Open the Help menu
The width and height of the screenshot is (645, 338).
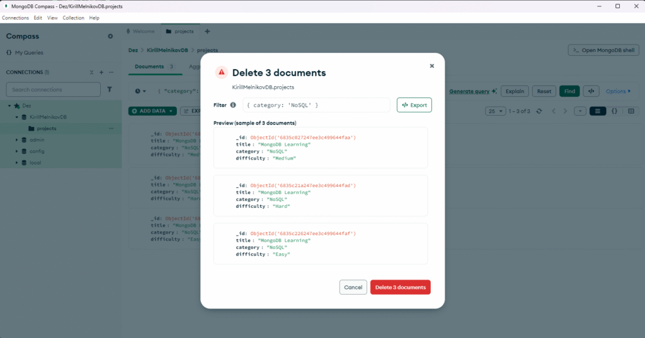point(94,18)
